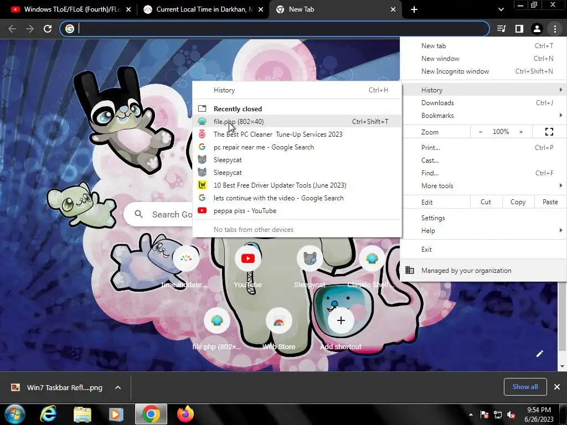Expand download item options chevron

[x=118, y=387]
